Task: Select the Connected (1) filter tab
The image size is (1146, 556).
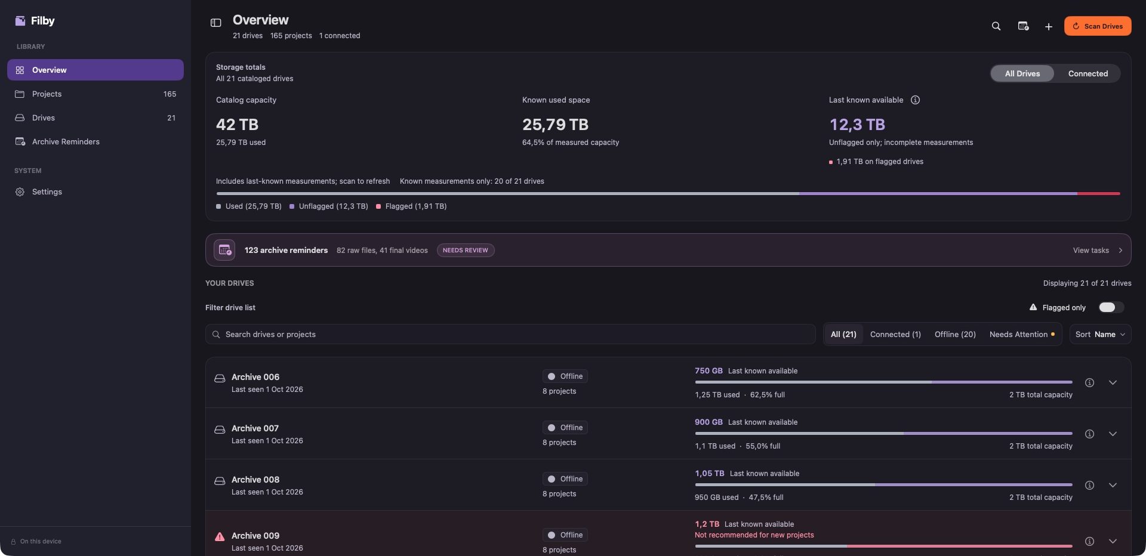Action: pos(895,334)
